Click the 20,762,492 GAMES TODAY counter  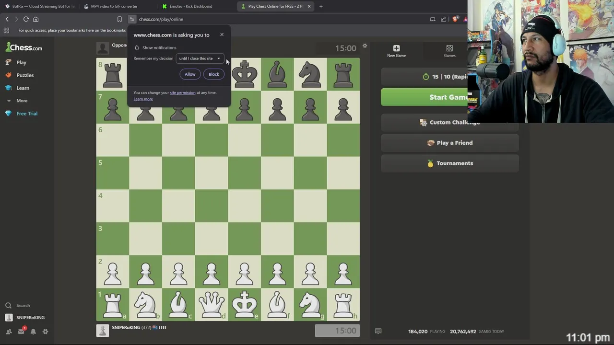[477, 331]
